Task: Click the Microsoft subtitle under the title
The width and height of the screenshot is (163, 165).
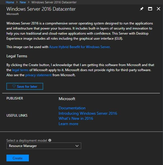Action: pyautogui.click(x=13, y=14)
